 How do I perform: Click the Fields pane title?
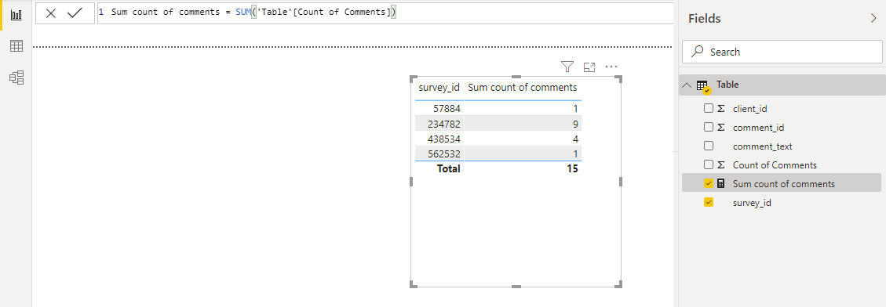pos(704,18)
